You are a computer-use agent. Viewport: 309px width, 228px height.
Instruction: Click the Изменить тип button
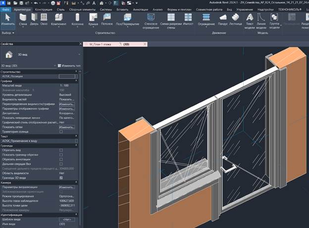coord(69,66)
